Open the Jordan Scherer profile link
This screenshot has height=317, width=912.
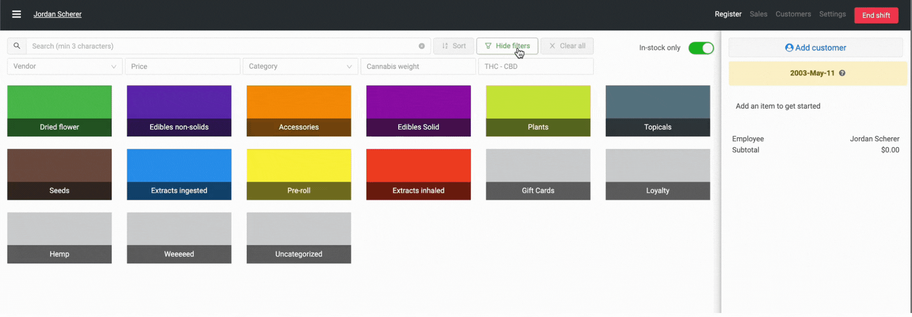[x=57, y=14]
